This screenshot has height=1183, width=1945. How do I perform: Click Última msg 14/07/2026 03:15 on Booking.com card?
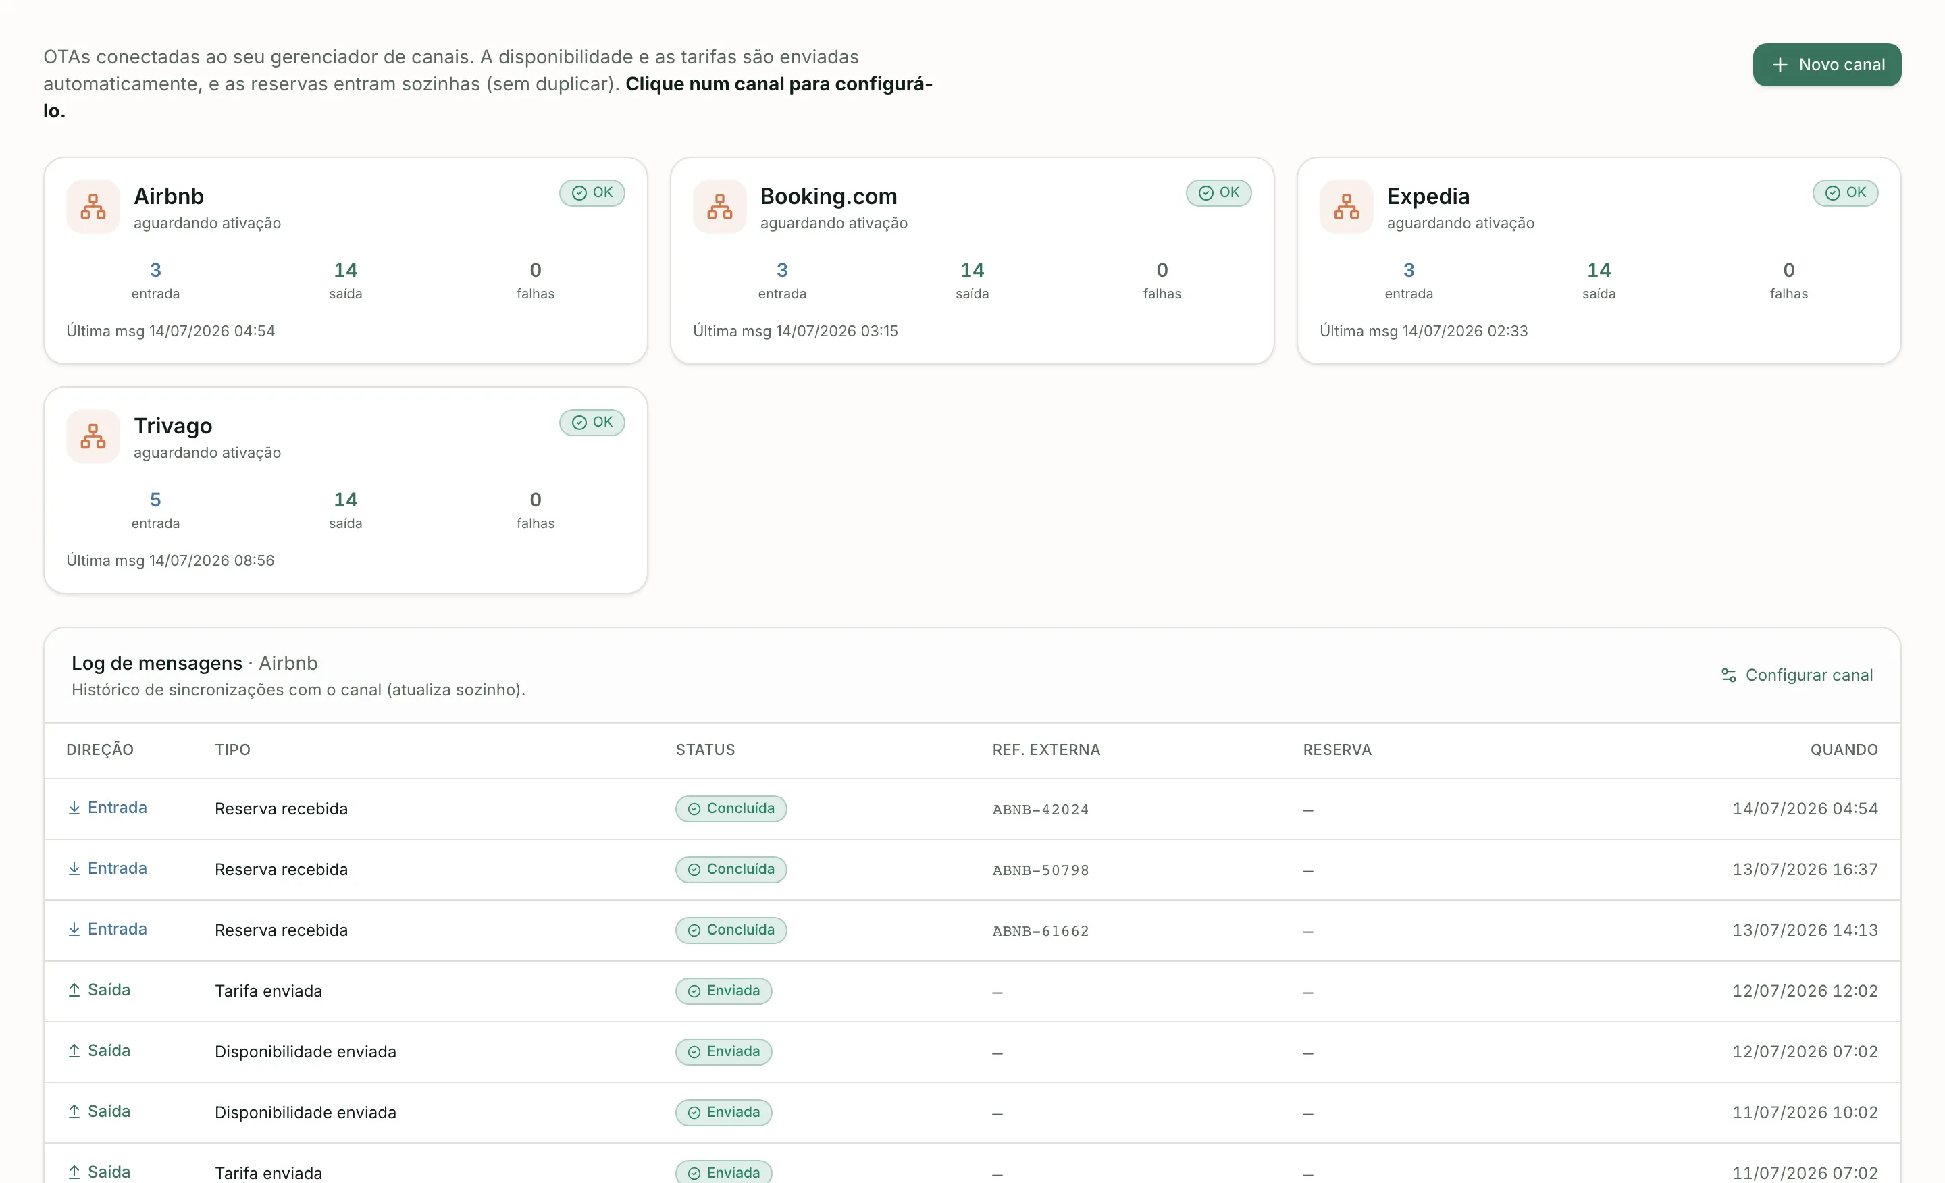795,331
